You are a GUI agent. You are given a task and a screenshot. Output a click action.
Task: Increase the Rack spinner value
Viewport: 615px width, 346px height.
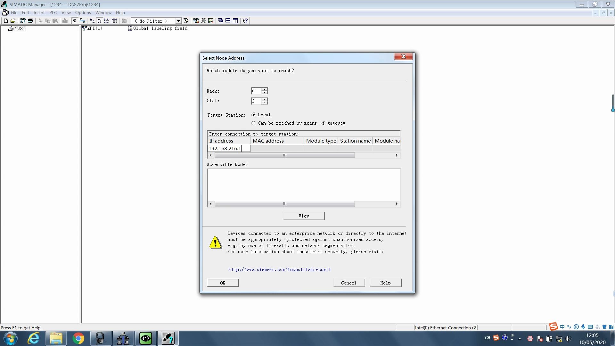[x=264, y=89]
